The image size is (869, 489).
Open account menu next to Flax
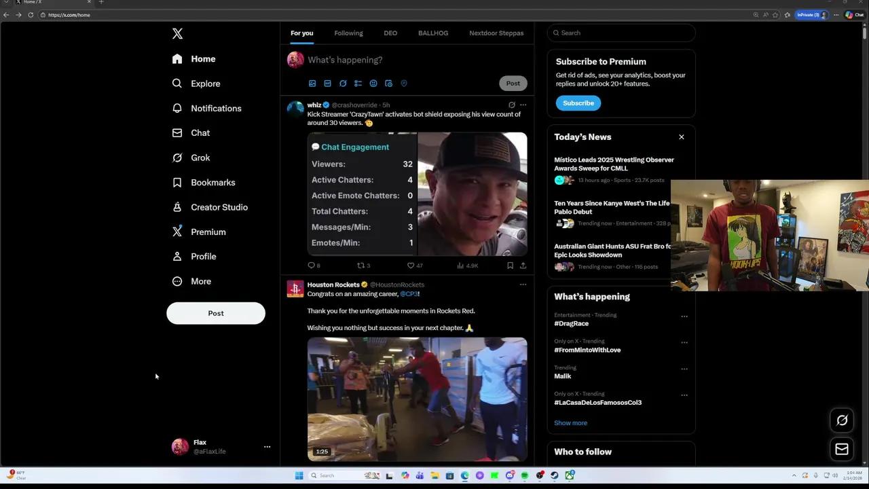[x=267, y=447]
